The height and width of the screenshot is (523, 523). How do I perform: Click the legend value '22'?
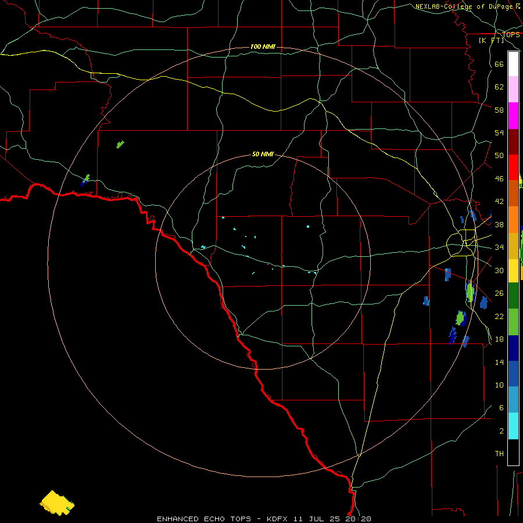(499, 317)
